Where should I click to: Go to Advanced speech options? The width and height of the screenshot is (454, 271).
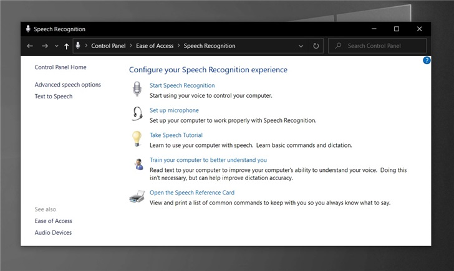pyautogui.click(x=67, y=85)
